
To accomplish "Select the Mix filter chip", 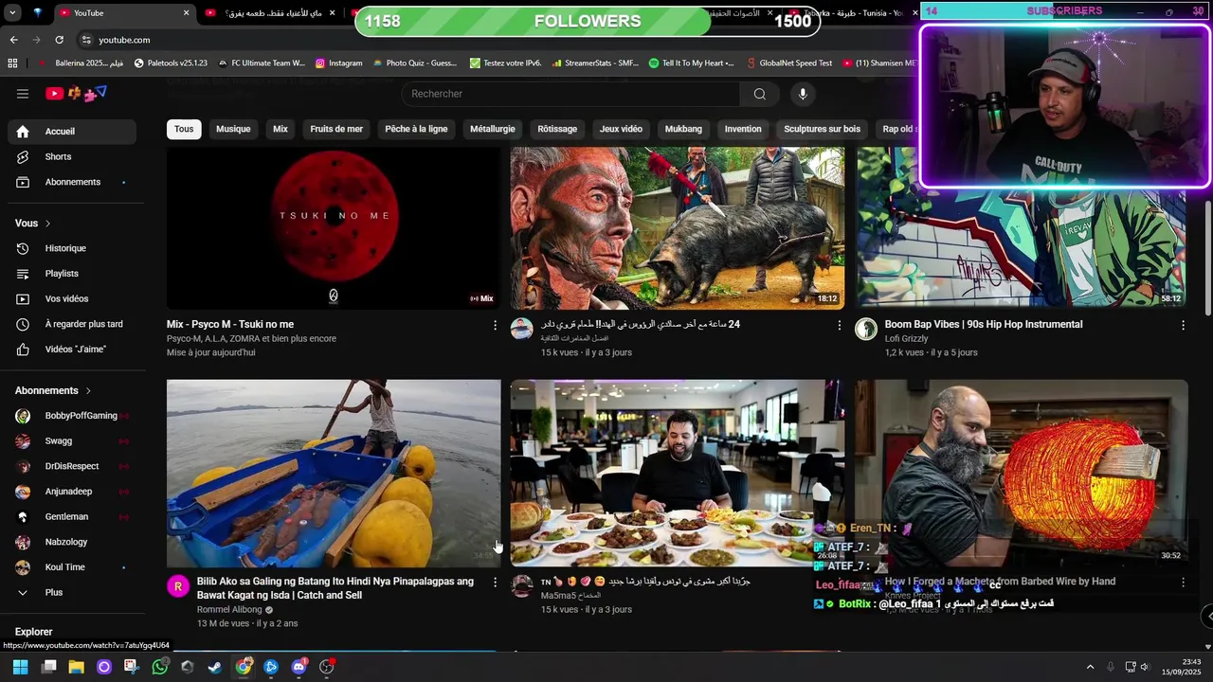I will [281, 129].
